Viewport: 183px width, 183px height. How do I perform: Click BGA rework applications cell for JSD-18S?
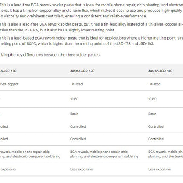[166, 154]
